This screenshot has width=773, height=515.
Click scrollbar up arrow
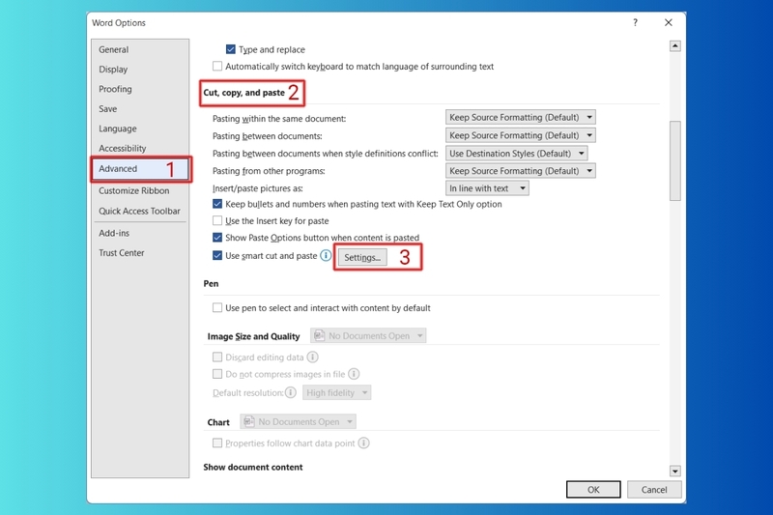[674, 45]
